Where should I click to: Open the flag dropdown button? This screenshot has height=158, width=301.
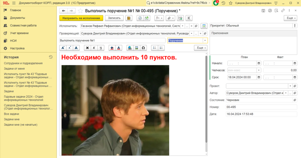click(x=159, y=18)
